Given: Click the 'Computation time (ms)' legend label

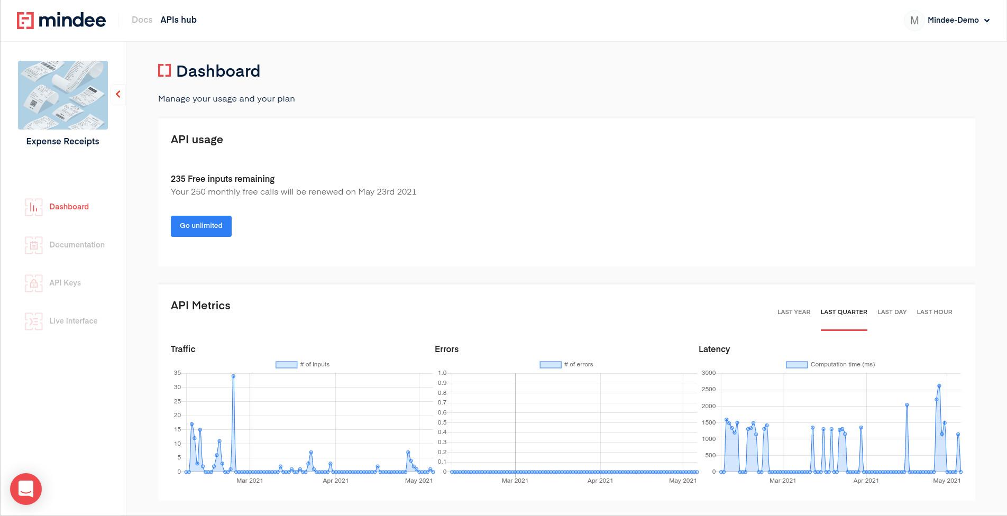Looking at the screenshot, I should pos(843,365).
